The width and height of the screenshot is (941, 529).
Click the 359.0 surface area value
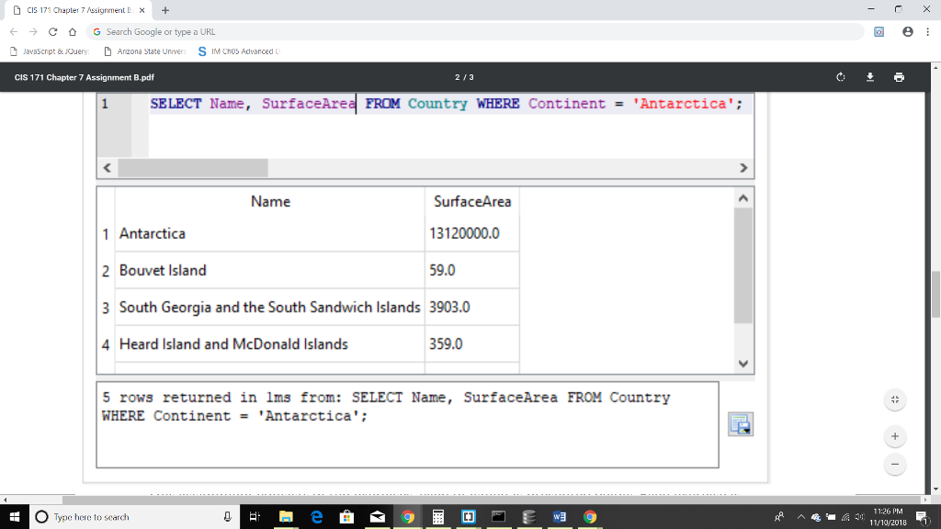tap(446, 344)
